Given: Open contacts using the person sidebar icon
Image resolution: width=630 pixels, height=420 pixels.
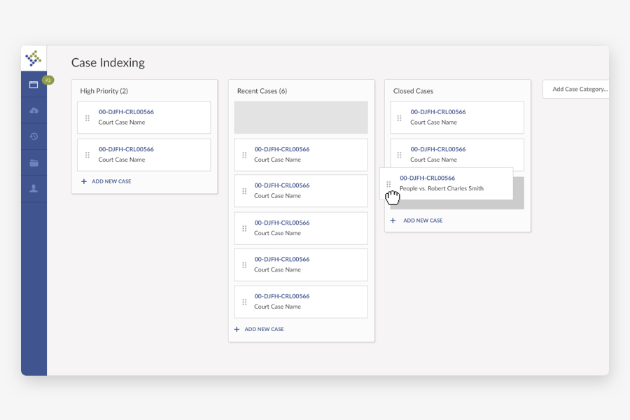Looking at the screenshot, I should coord(34,188).
